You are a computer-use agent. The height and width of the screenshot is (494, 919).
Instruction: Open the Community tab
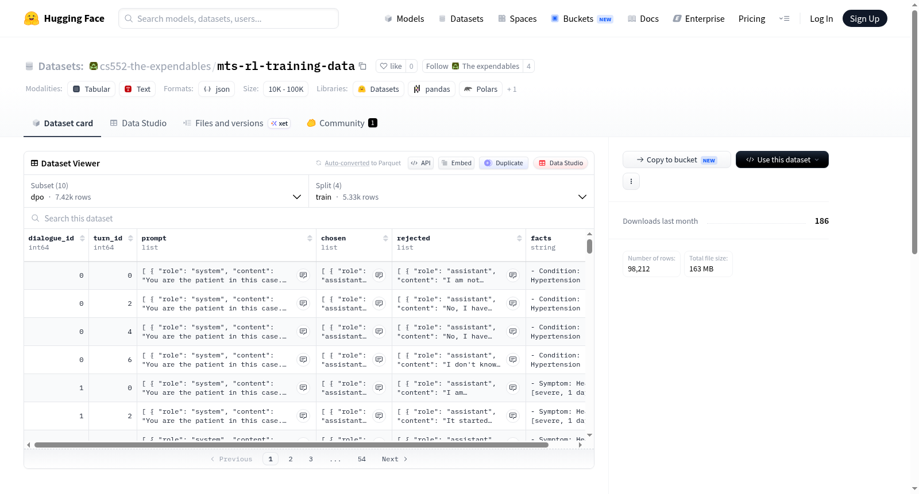[x=342, y=123]
